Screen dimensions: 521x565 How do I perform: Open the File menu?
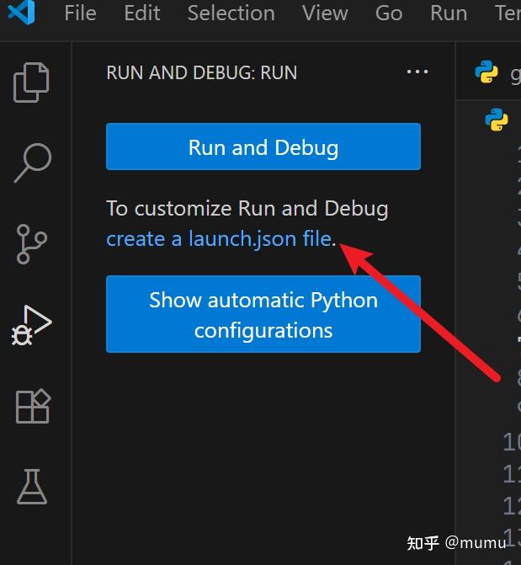coord(80,13)
